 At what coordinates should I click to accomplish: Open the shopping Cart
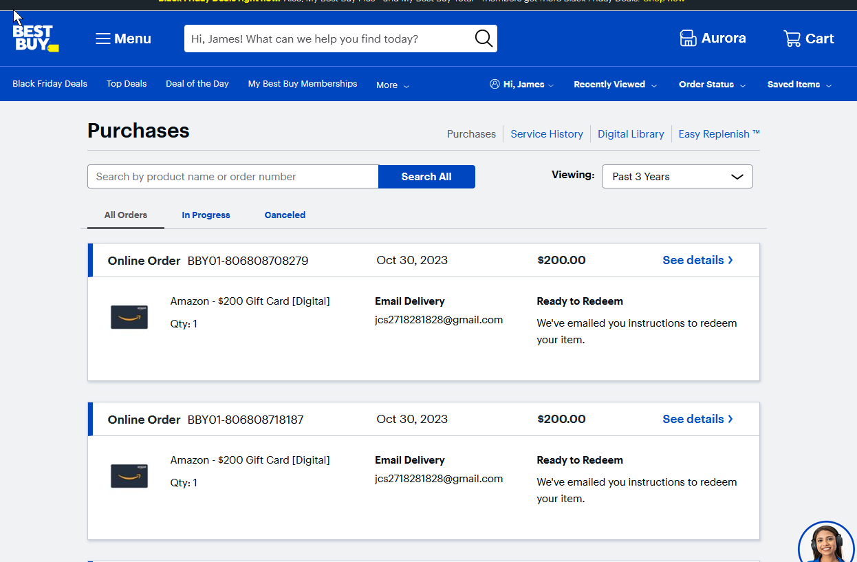pos(808,39)
